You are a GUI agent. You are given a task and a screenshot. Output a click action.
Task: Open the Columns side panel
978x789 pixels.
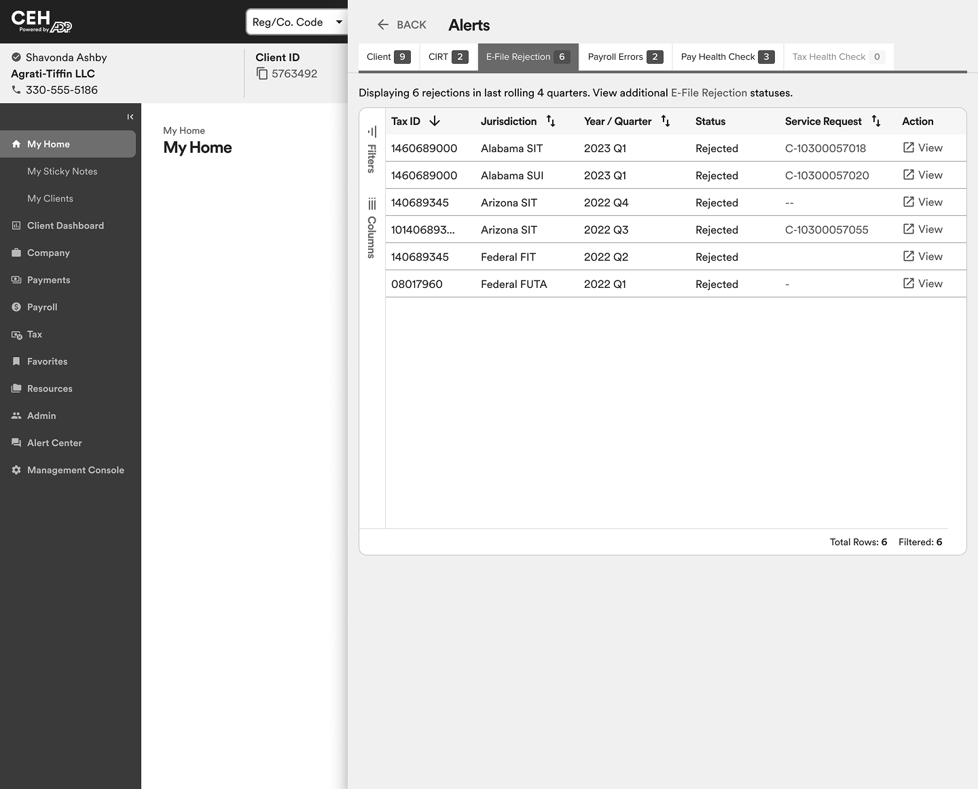(x=372, y=228)
